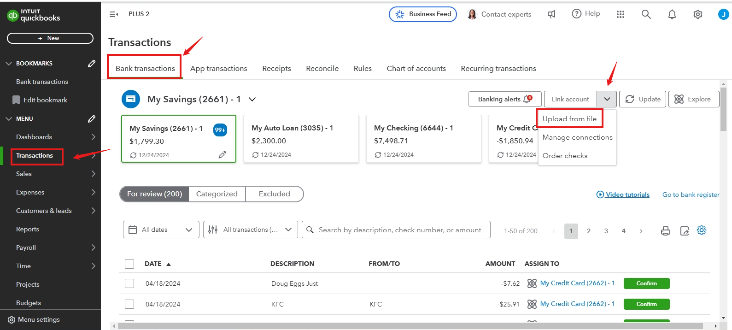Select Upload from file menu option
This screenshot has height=330, width=732.
[x=569, y=119]
